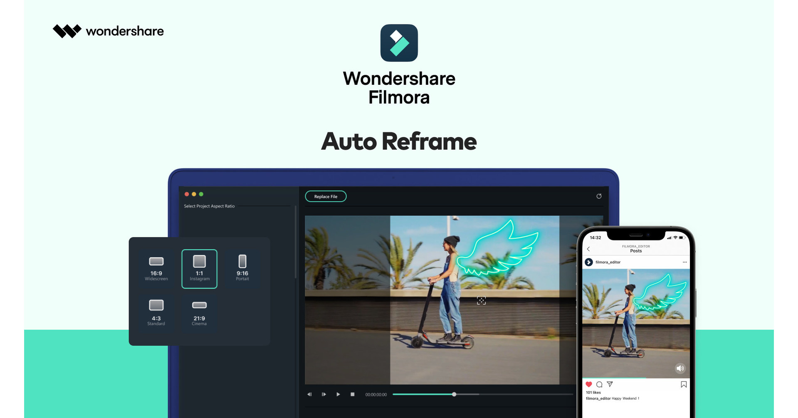
Task: Click the playback progress slider handle
Action: tap(454, 394)
